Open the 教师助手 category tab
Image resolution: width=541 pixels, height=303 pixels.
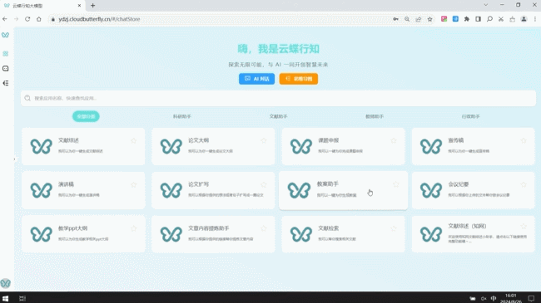tap(375, 116)
